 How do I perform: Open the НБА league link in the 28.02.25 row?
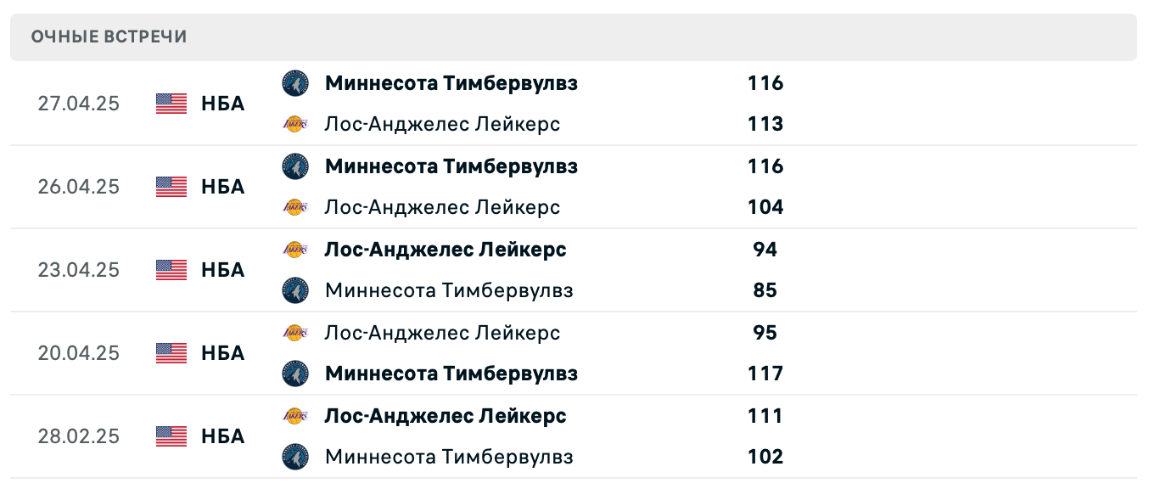(222, 436)
